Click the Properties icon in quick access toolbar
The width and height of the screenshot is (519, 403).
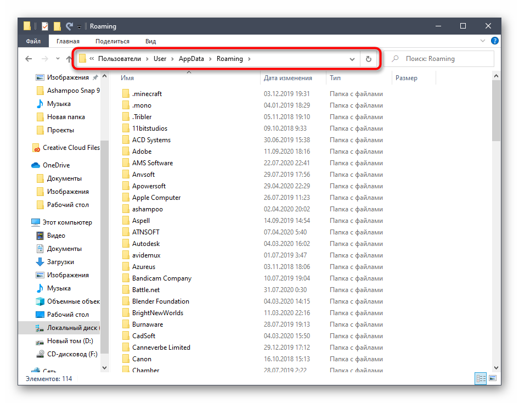click(44, 26)
